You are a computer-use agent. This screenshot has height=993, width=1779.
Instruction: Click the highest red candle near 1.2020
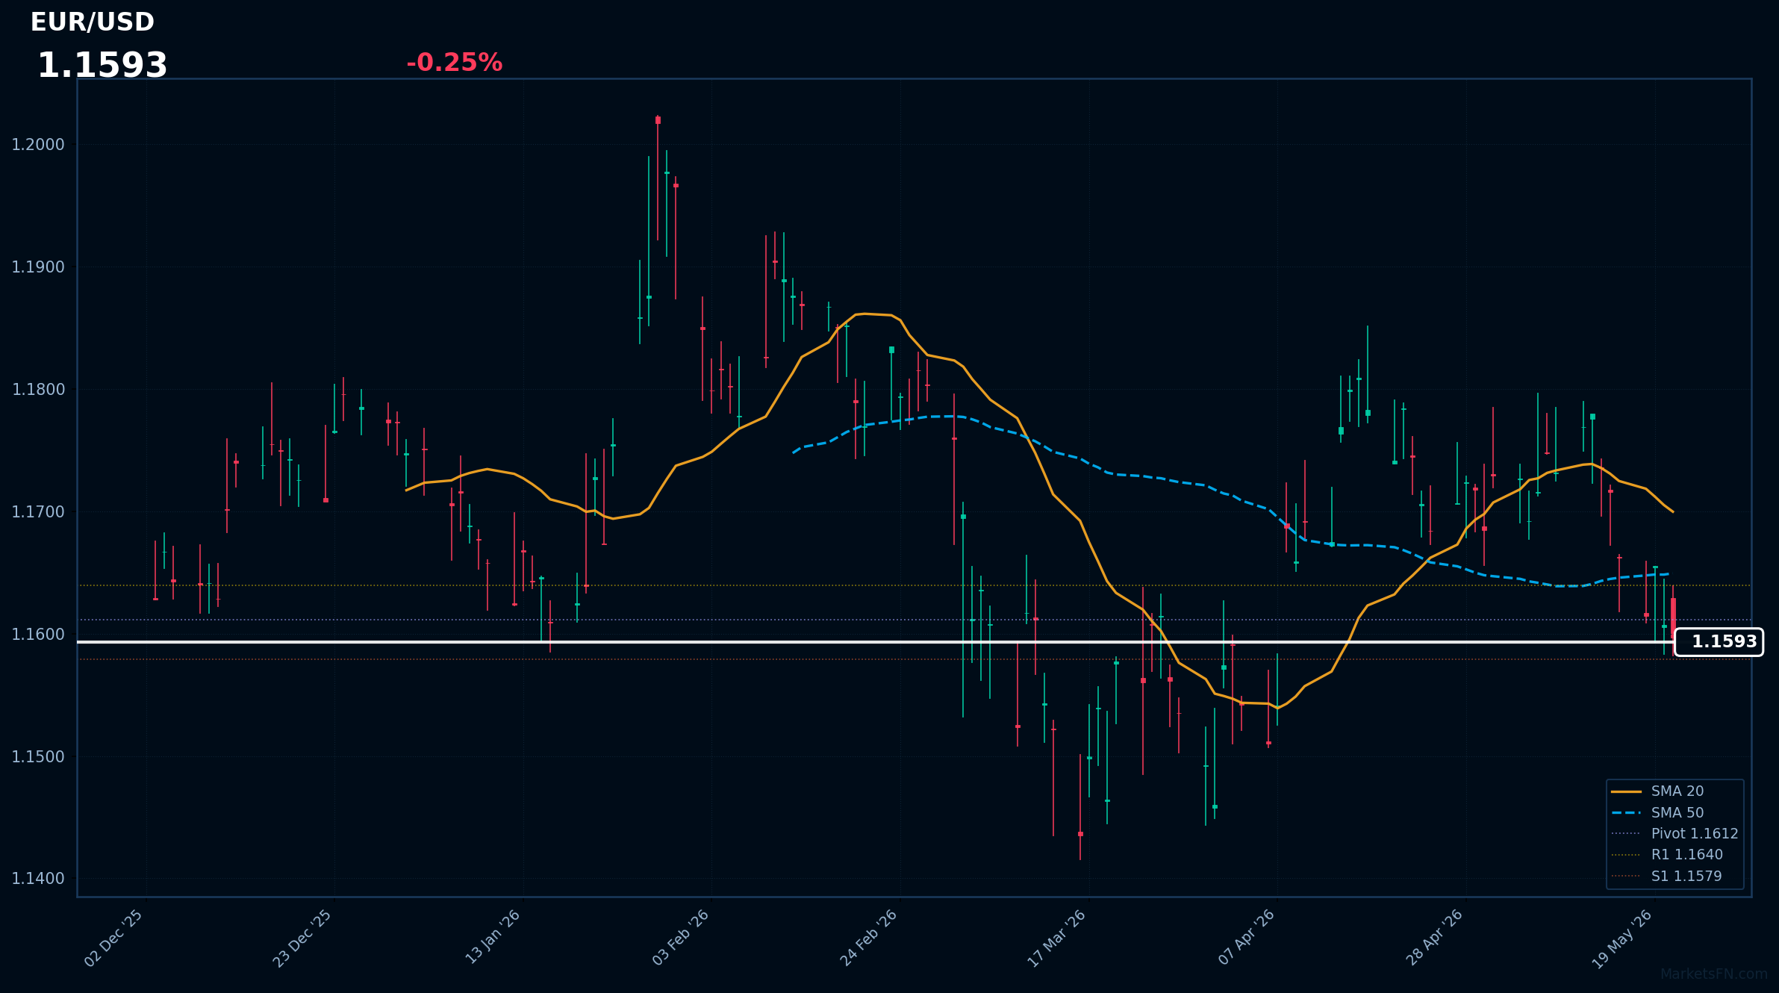(658, 120)
